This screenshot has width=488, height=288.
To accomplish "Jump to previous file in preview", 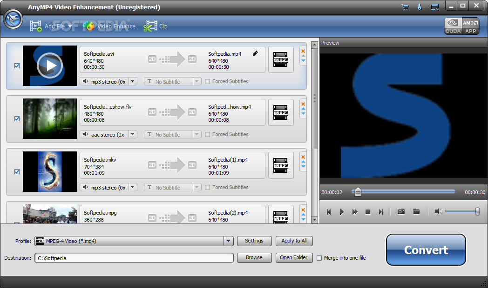I will [329, 212].
